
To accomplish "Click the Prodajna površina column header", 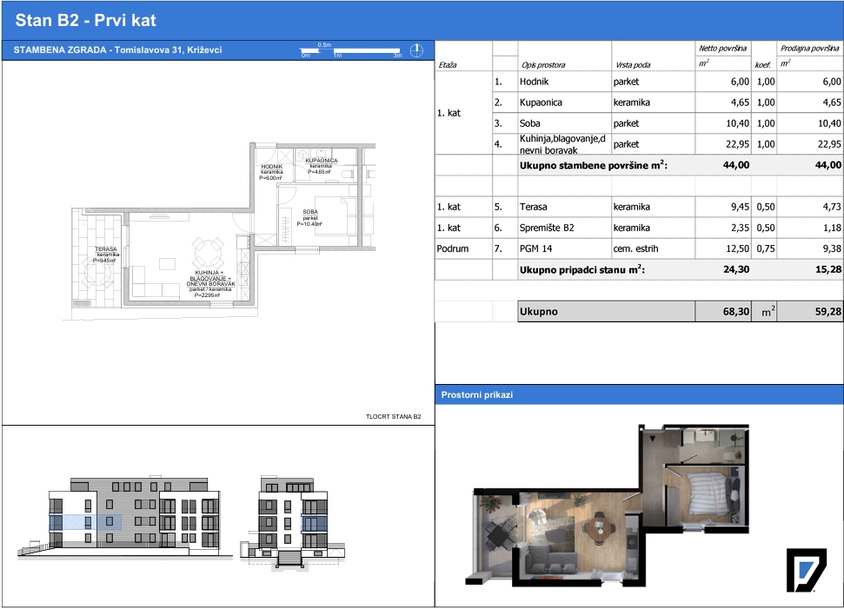I will click(809, 49).
